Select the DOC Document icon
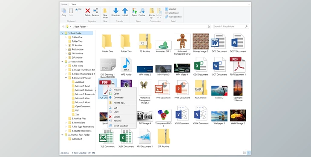311x157 pixels. [219, 42]
